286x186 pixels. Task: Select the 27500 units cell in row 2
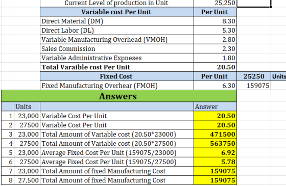tap(27, 125)
